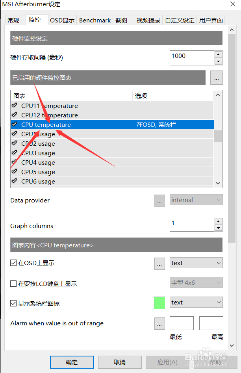
Task: Open the 字型 4x6 font dropdown
Action: (196, 282)
